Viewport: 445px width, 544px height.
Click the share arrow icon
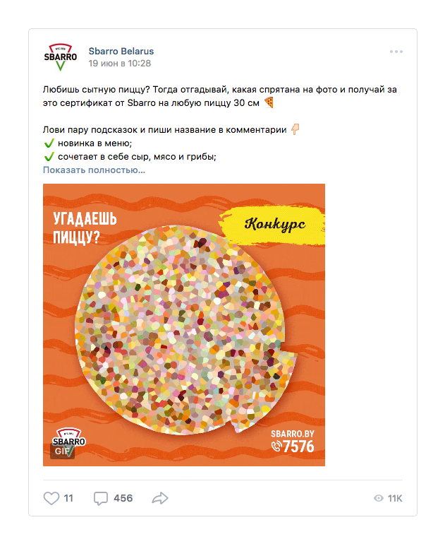(x=160, y=498)
